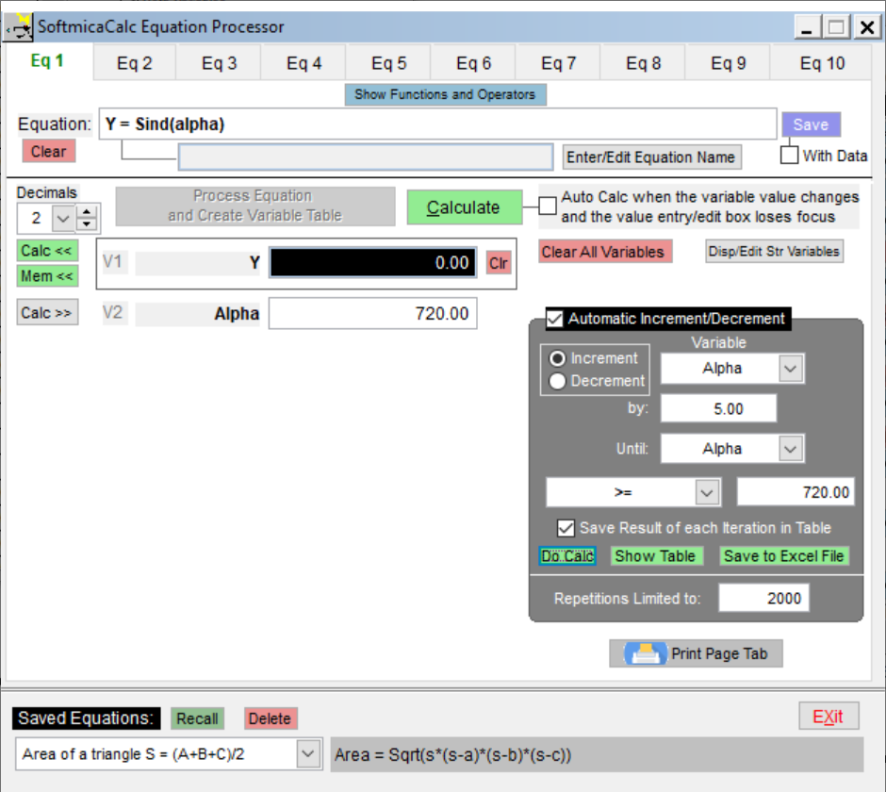Open the comparison operator >= dropdown

706,492
